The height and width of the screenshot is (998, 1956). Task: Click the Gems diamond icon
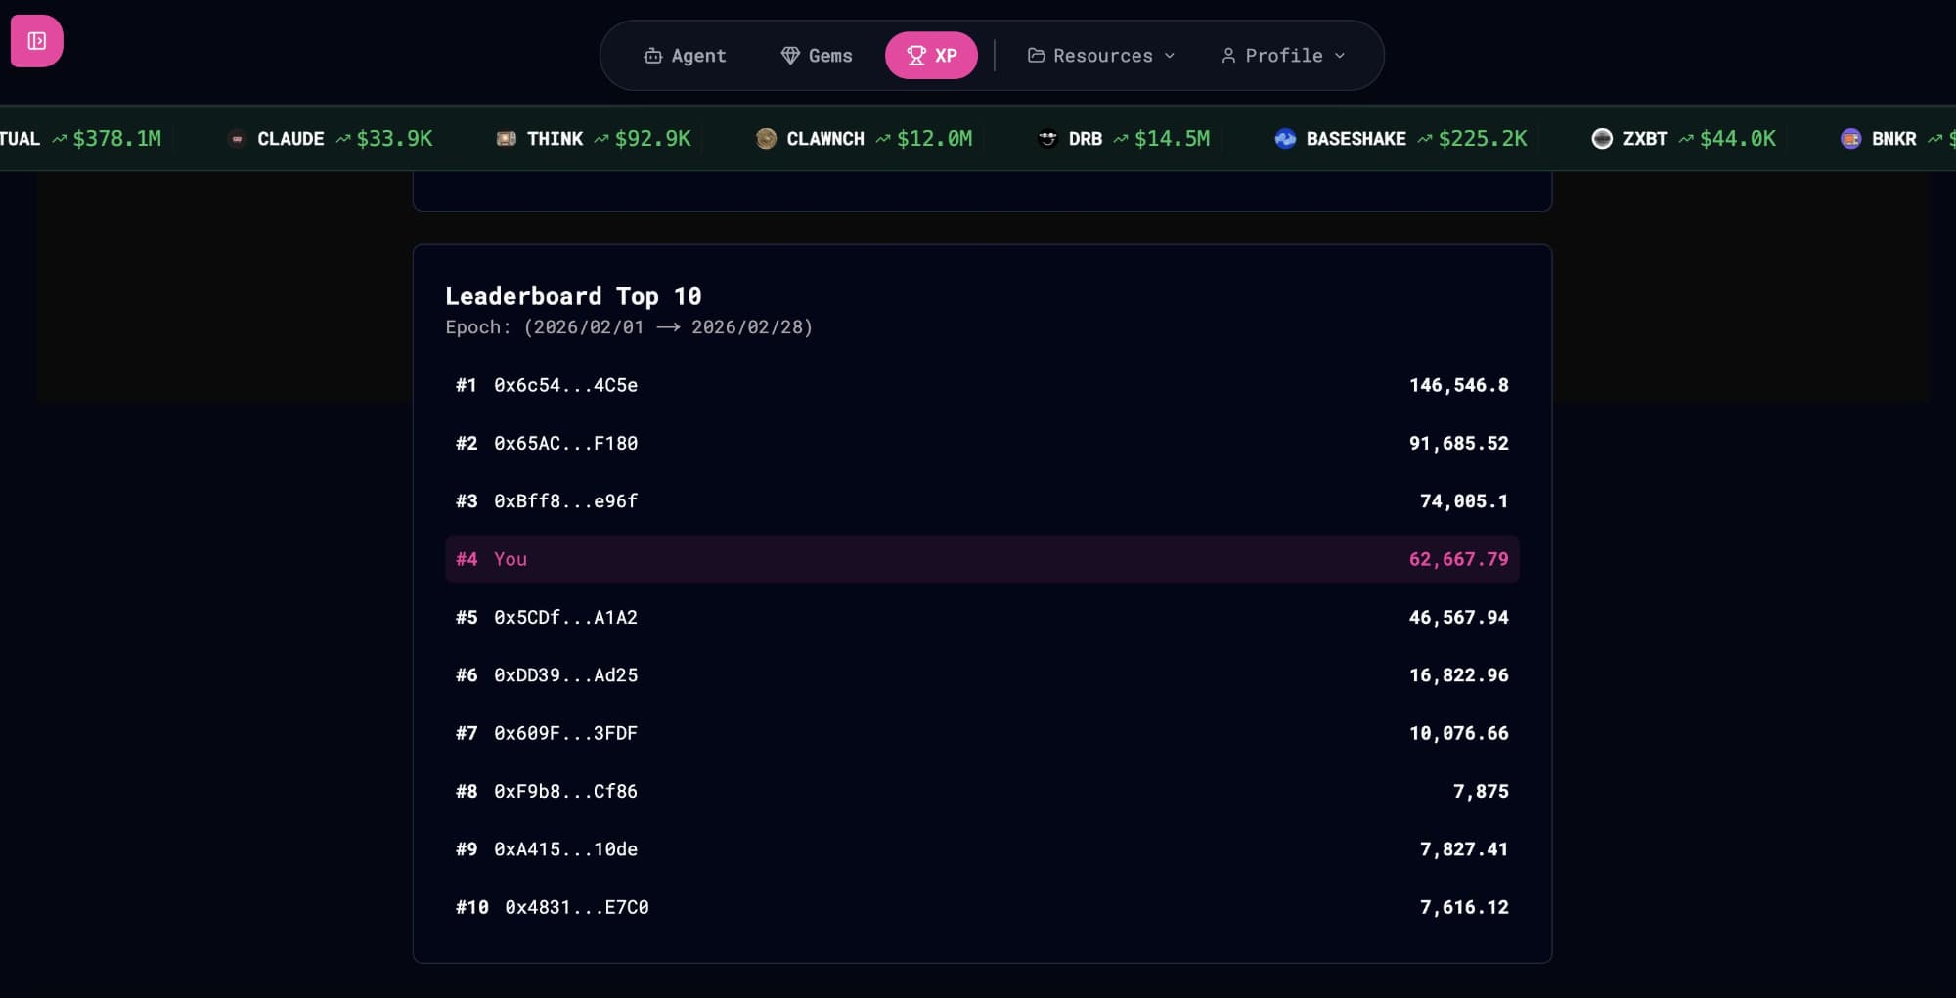[790, 56]
